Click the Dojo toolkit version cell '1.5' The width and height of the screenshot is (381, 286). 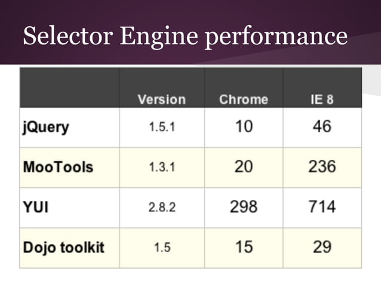click(161, 247)
